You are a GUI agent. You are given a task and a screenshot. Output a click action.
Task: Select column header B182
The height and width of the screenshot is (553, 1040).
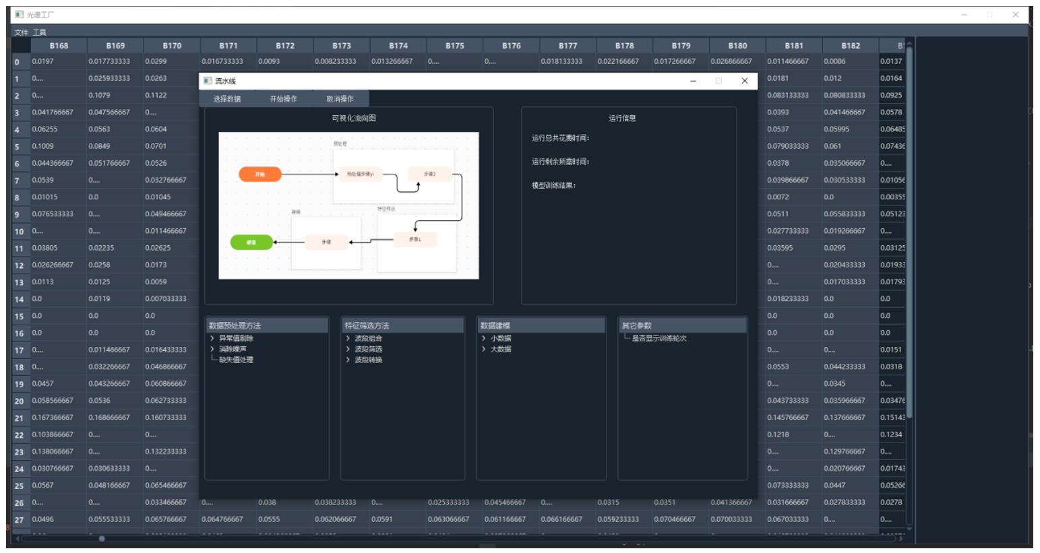(851, 46)
